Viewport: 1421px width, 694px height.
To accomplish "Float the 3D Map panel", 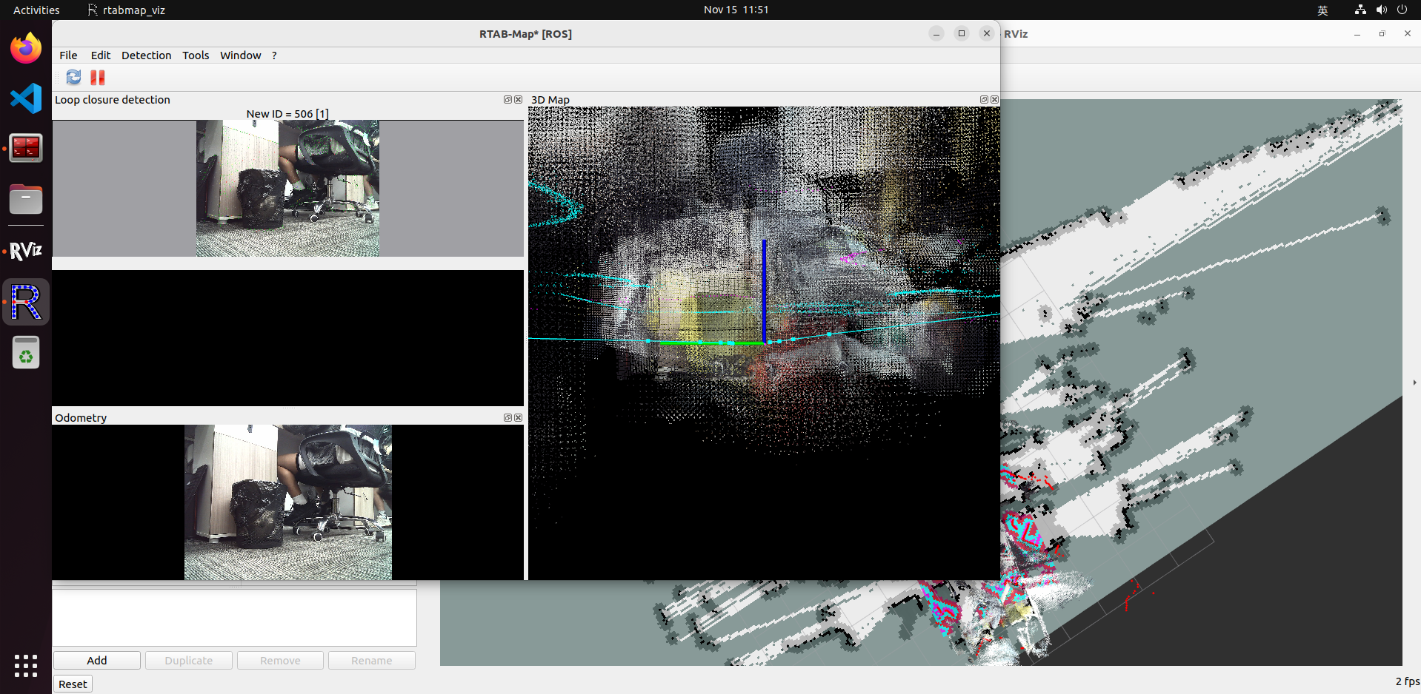I will pos(984,99).
